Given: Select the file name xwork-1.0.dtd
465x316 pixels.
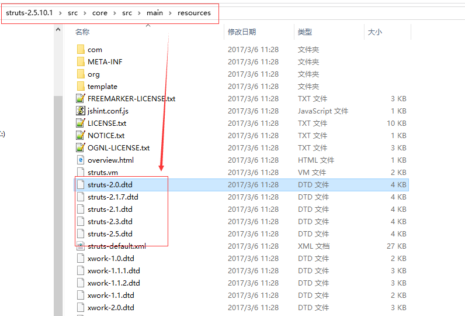Looking at the screenshot, I should [x=111, y=259].
